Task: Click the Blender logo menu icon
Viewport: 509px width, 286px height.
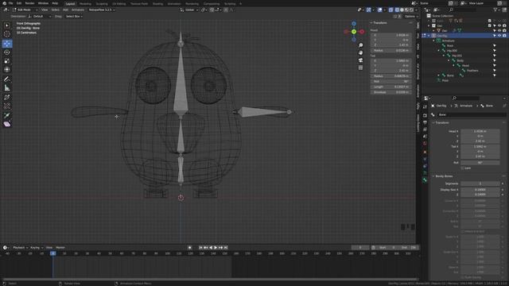Action: [4, 3]
